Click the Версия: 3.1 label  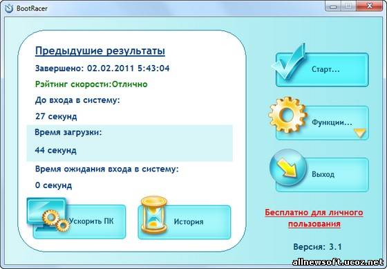(x=317, y=247)
